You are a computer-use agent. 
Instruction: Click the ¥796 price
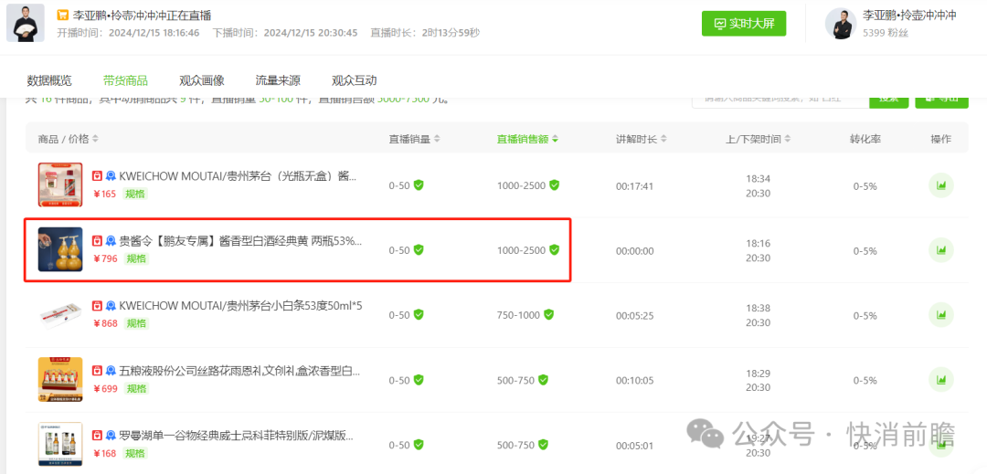click(x=105, y=258)
